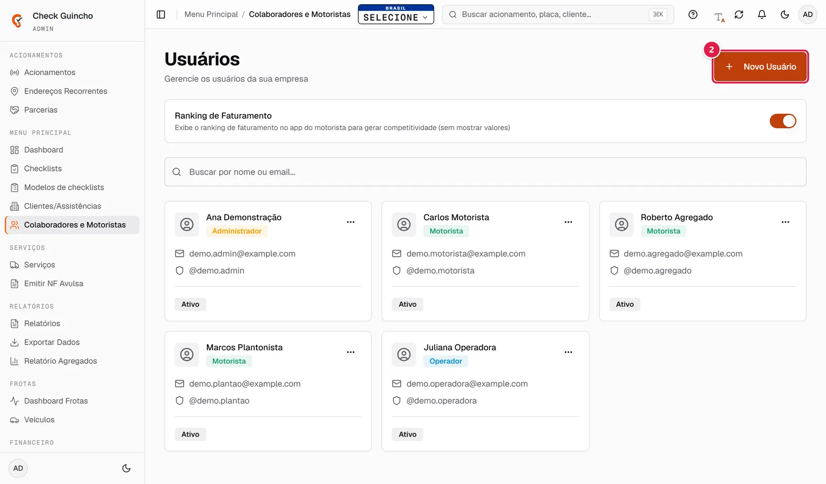Click Operador role tag on Juliana's card
The width and height of the screenshot is (826, 484).
coord(446,361)
